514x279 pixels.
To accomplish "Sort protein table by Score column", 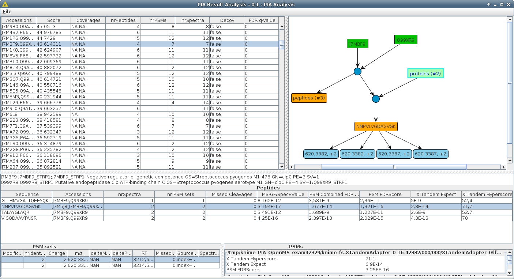I will coord(53,20).
